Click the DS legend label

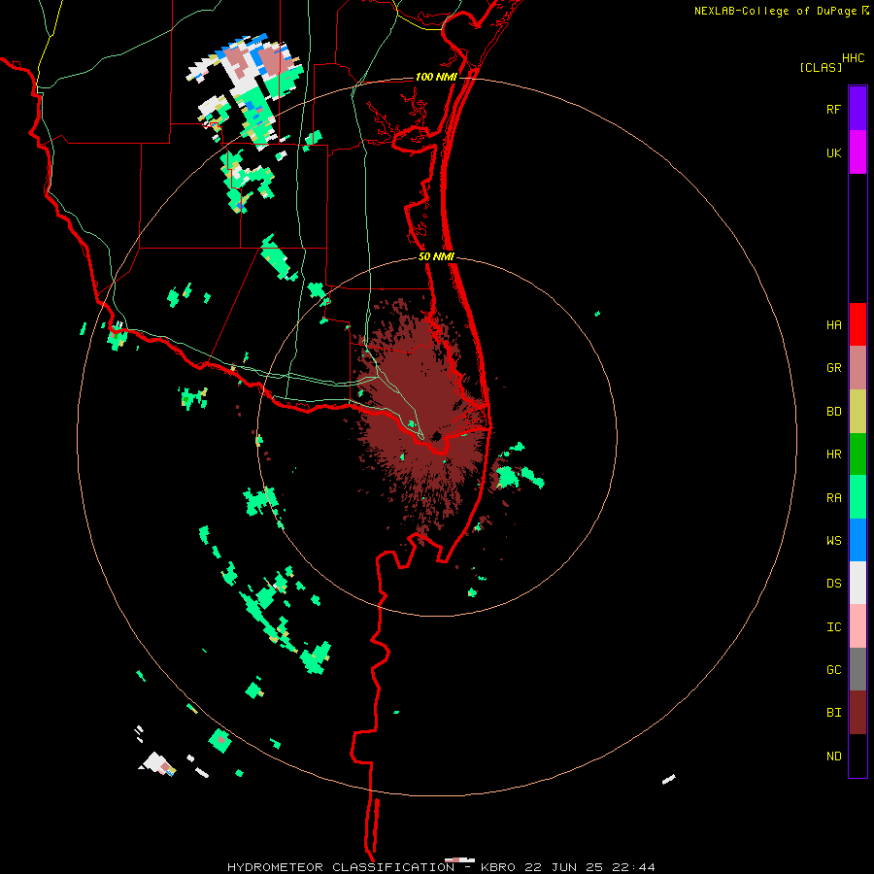coord(833,584)
